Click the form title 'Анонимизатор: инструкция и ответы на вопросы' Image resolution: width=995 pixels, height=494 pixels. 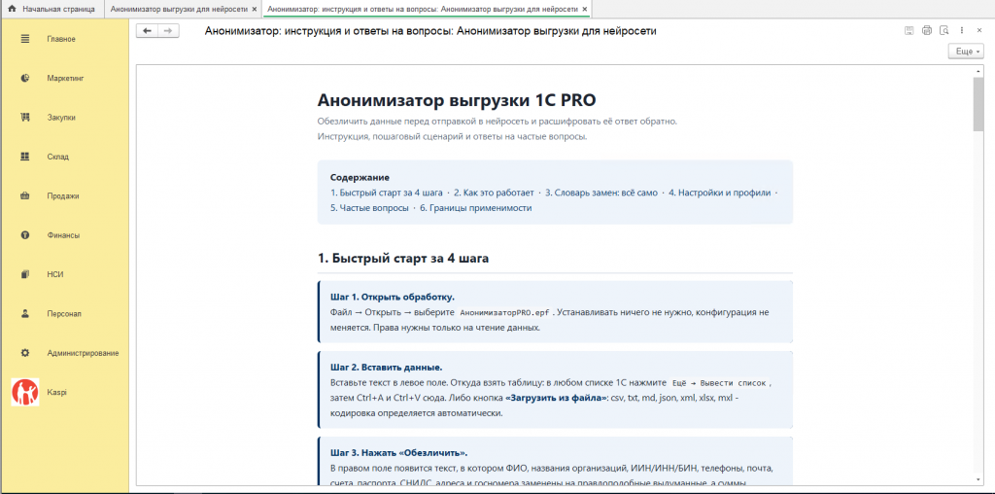point(430,31)
